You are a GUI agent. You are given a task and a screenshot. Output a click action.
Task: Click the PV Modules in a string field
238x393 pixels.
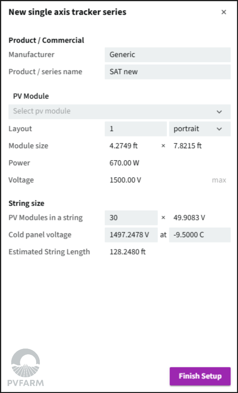[131, 218]
